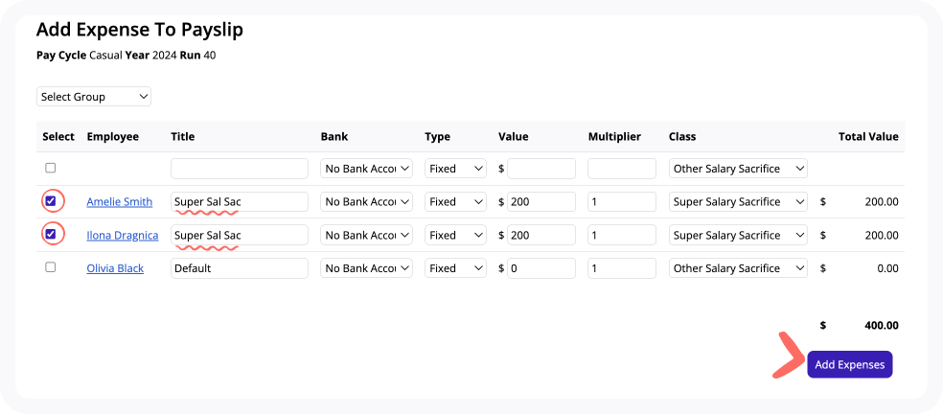Open Type dropdown in the blank top row
Image resolution: width=943 pixels, height=414 pixels.
click(455, 169)
